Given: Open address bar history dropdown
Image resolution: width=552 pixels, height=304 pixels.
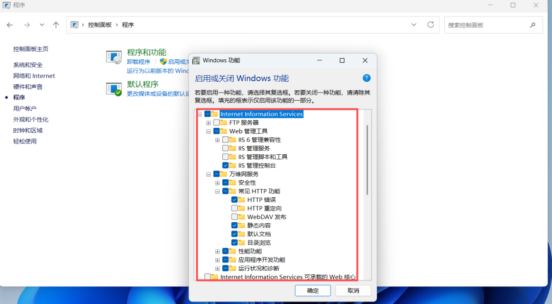Looking at the screenshot, I should tap(413, 25).
